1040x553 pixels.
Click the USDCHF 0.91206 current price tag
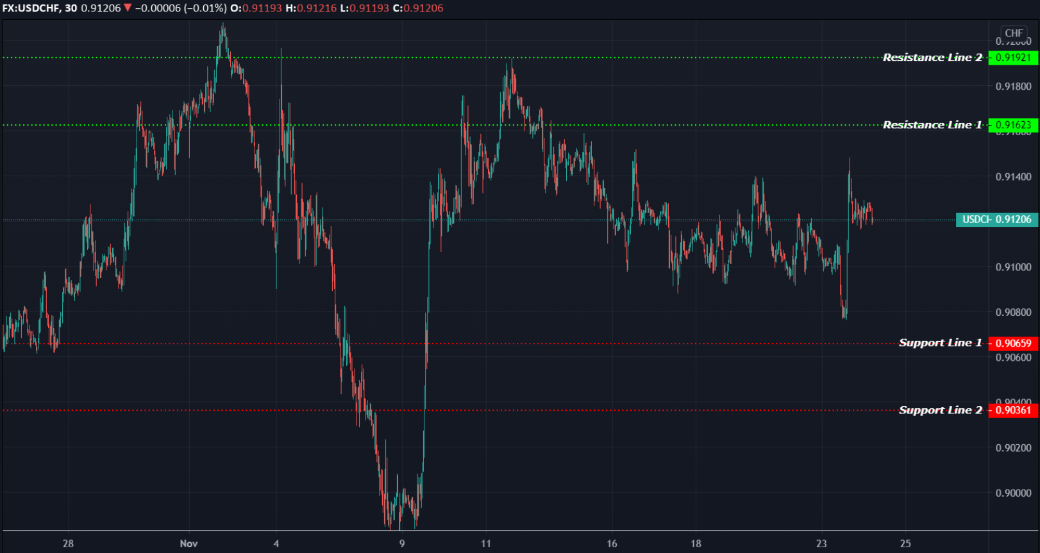(x=997, y=220)
